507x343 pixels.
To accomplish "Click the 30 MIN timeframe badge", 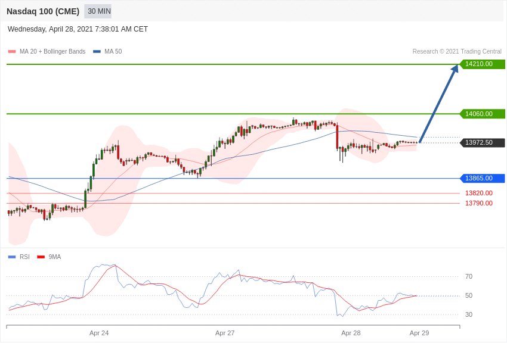I will [x=98, y=11].
